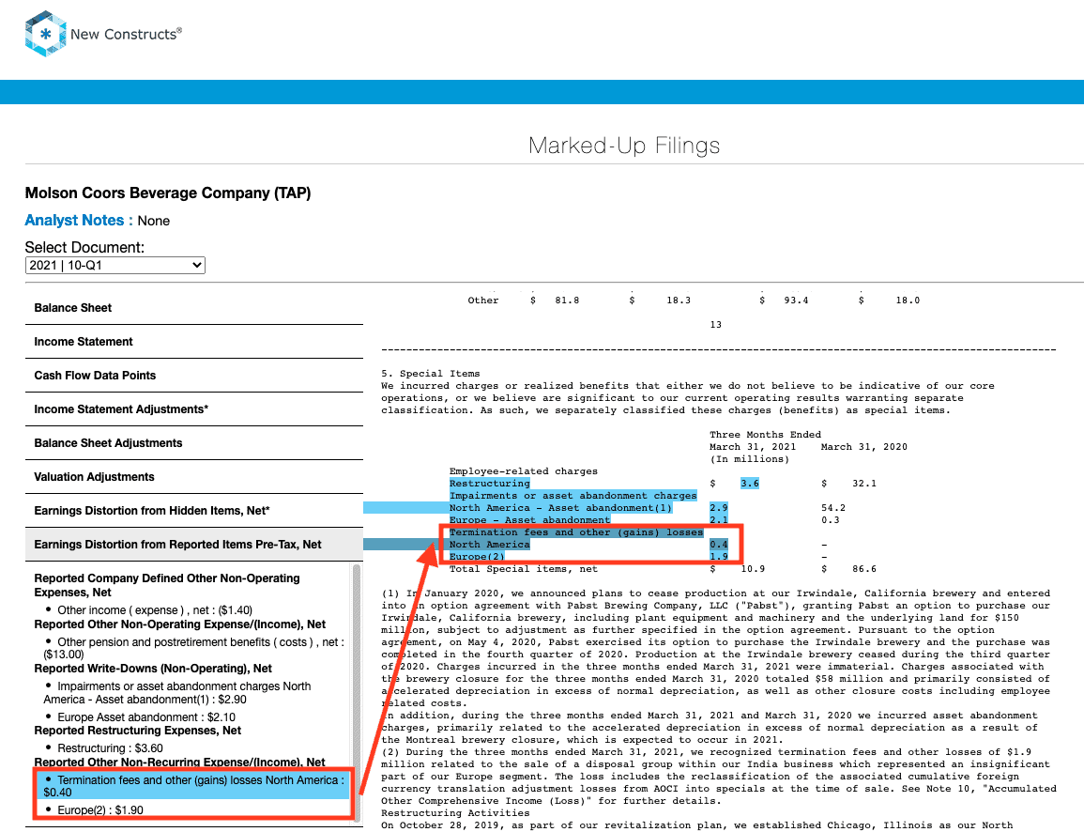1084x832 pixels.
Task: Click the sidebar list scrollbar
Action: tap(357, 691)
